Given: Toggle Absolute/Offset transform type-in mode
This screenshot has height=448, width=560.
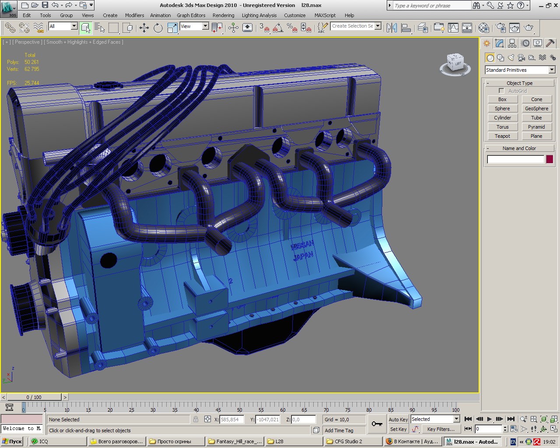Looking at the screenshot, I should pos(207,419).
